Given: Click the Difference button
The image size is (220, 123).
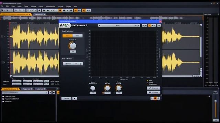Looking at the screenshot, I should tap(154, 92).
